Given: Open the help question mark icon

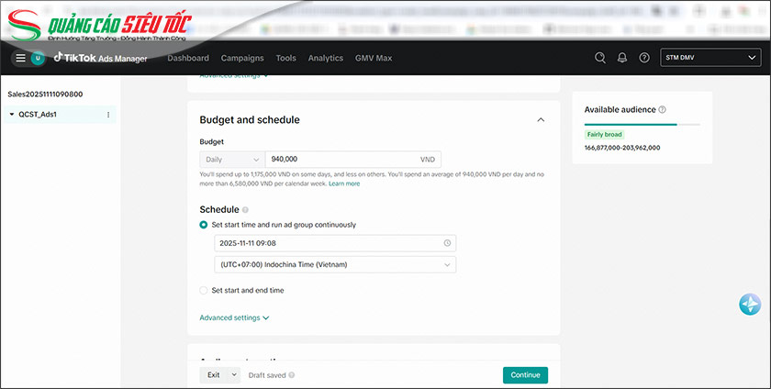Looking at the screenshot, I should coord(644,58).
